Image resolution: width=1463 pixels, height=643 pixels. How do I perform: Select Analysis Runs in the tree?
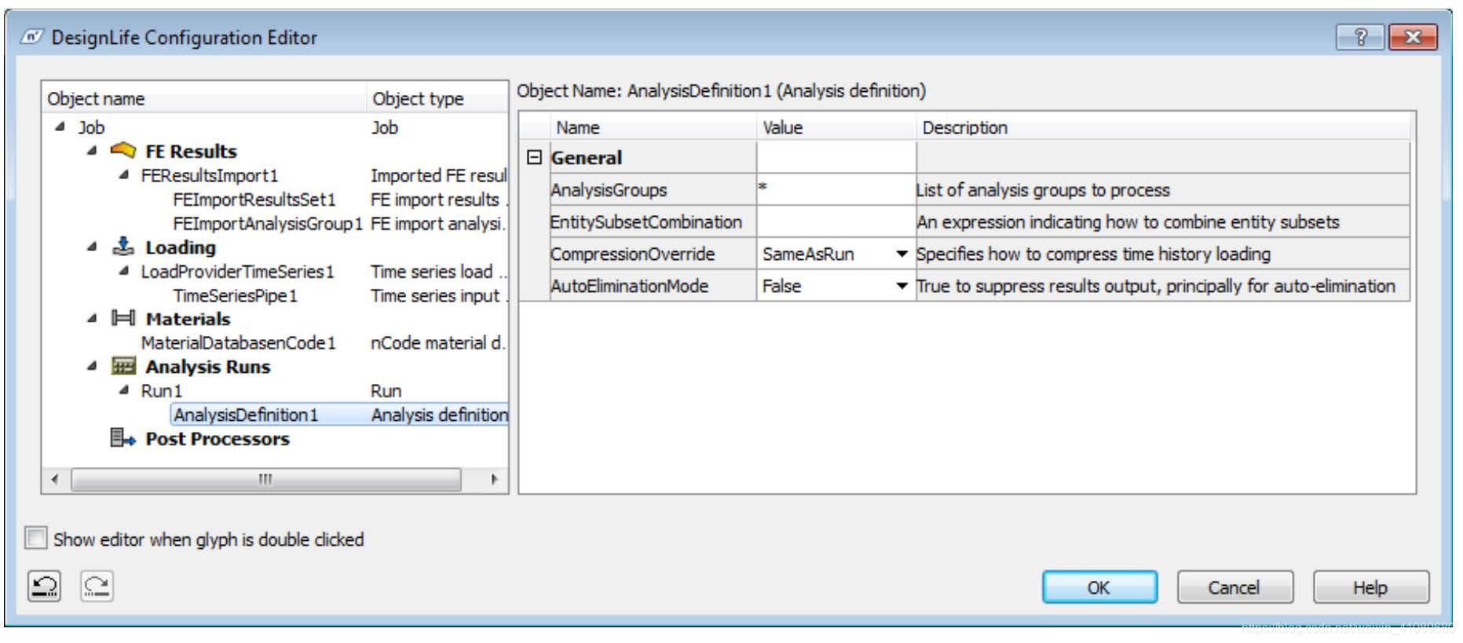click(208, 367)
